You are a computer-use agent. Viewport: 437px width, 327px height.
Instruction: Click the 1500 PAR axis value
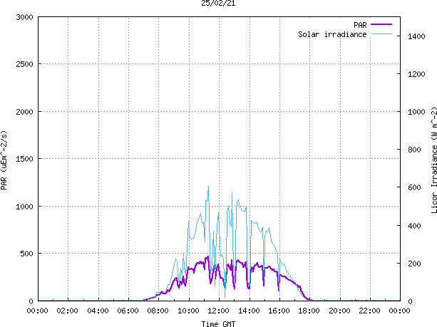(x=24, y=159)
